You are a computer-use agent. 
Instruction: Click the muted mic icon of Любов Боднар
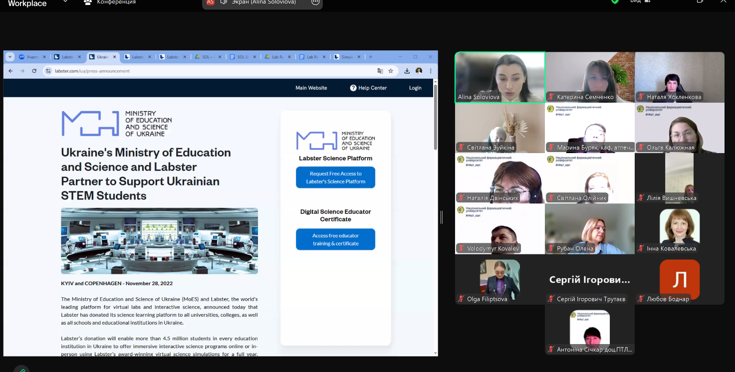tap(641, 299)
